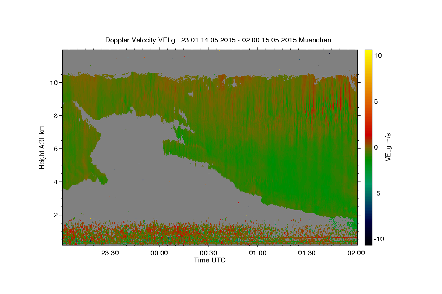The image size is (442, 294).
Task: Click the height axis tick label 10
Action: coord(55,83)
